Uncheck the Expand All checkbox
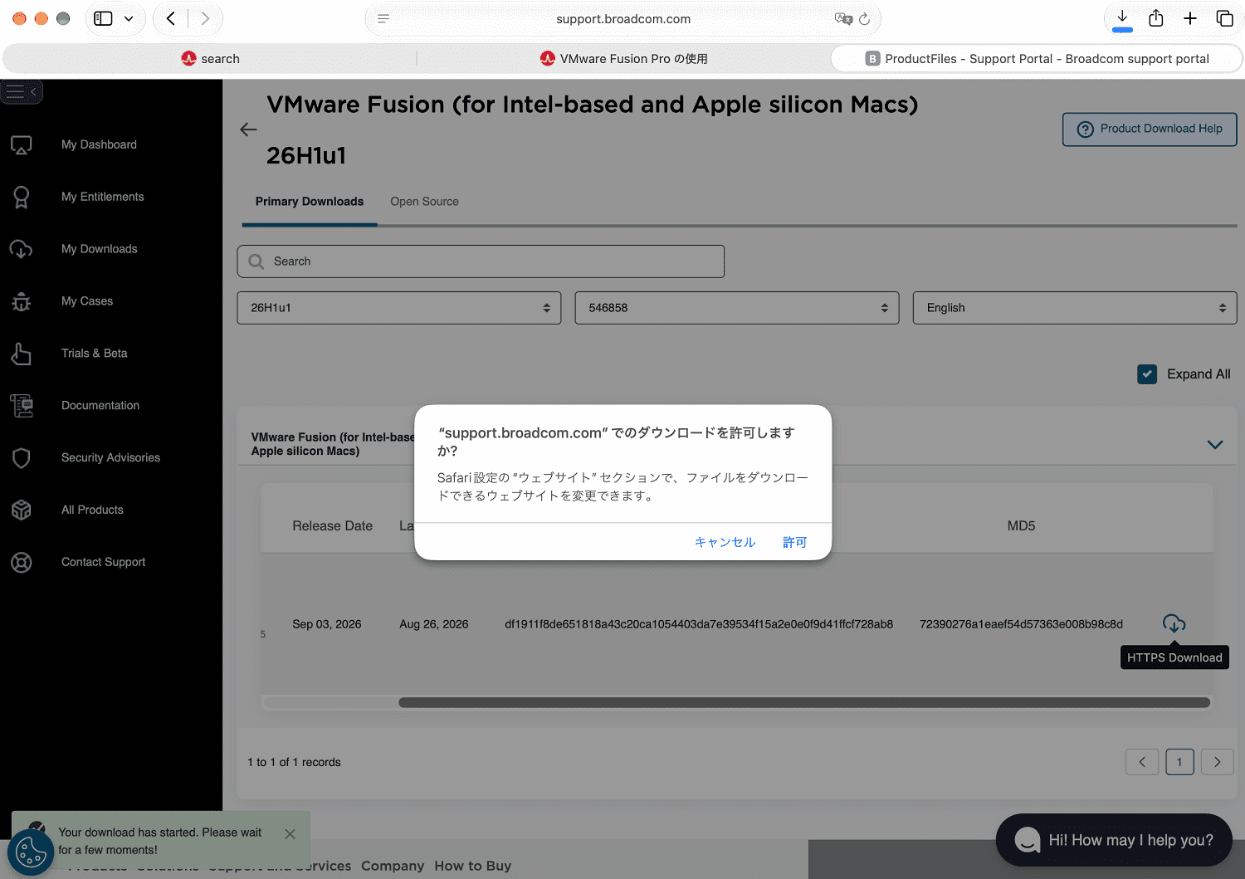 1147,374
